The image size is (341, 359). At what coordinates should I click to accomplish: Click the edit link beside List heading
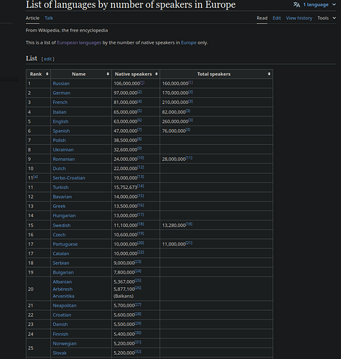(x=48, y=59)
